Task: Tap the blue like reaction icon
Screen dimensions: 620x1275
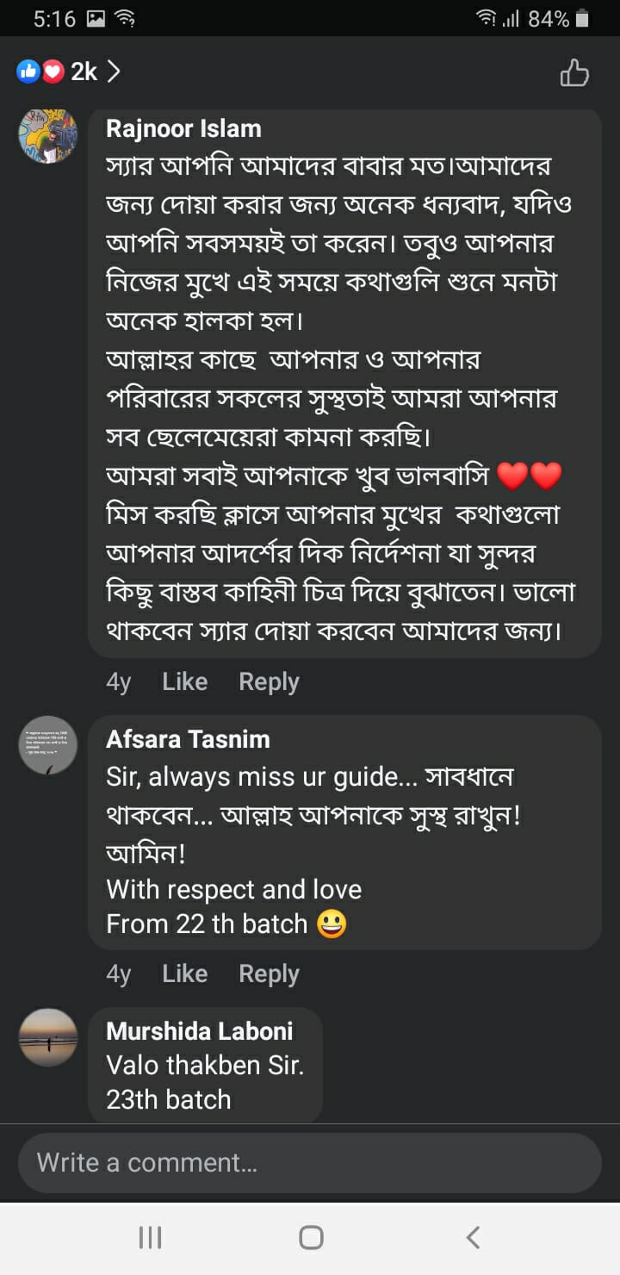Action: pos(28,72)
